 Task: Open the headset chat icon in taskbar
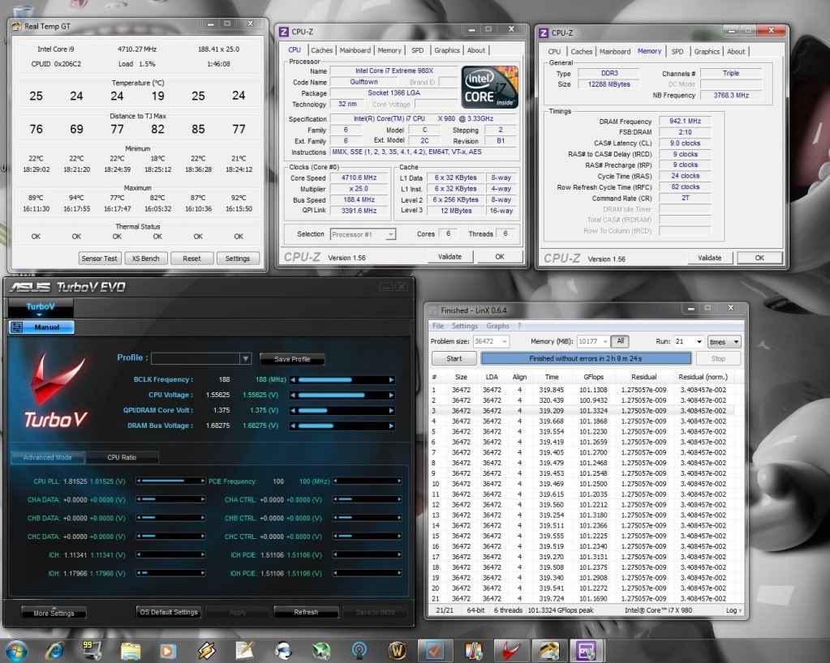283,650
